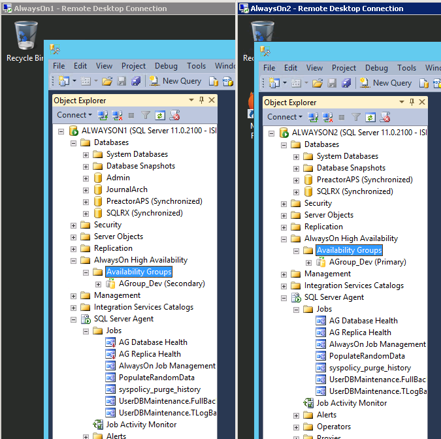
Task: Expand Security folder in AlwaysOn1
Action: pyautogui.click(x=73, y=225)
